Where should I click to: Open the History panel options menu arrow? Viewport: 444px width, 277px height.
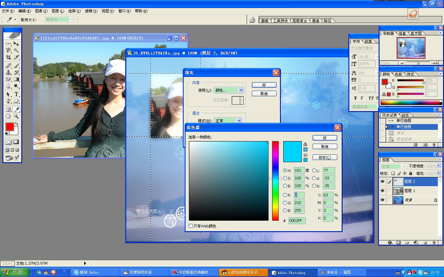[x=440, y=115]
